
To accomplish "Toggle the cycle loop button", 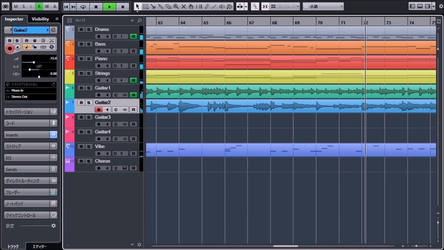I will (83, 7).
